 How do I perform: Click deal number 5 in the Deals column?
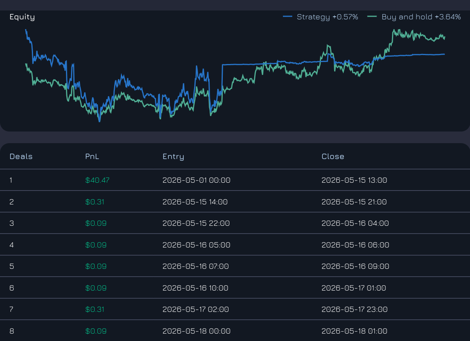[12, 266]
